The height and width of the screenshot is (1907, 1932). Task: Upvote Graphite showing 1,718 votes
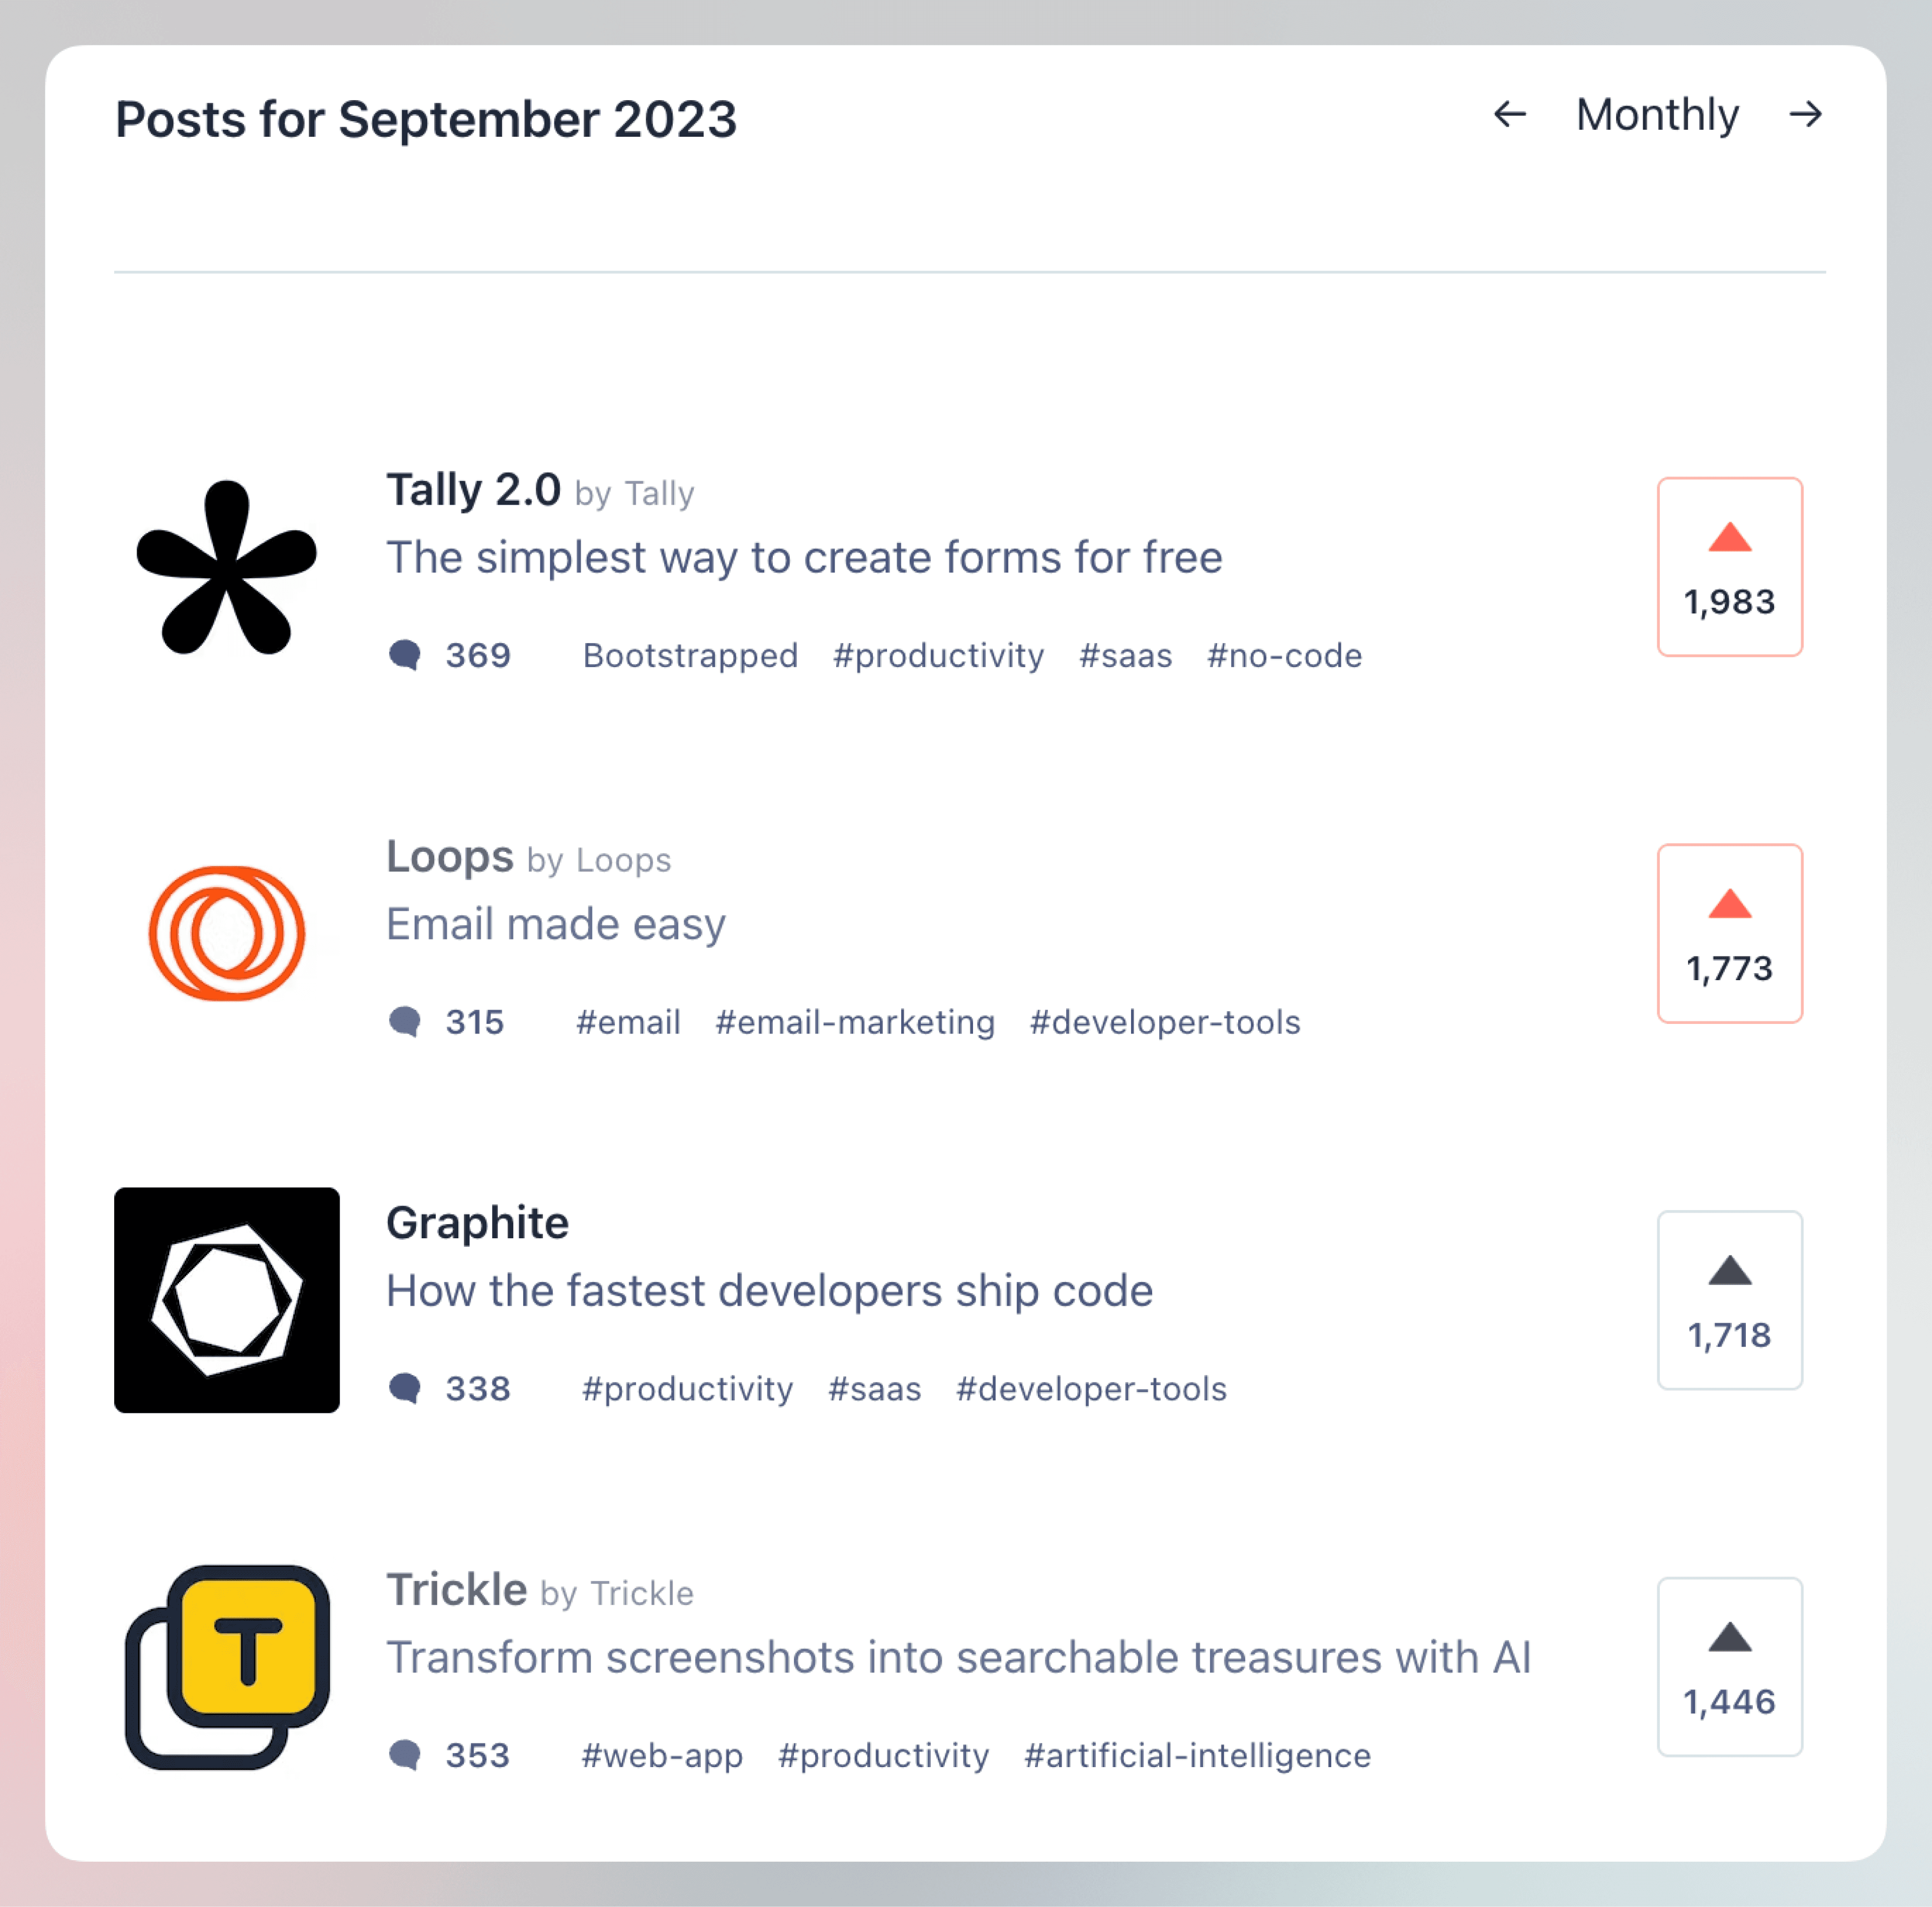[x=1729, y=1299]
